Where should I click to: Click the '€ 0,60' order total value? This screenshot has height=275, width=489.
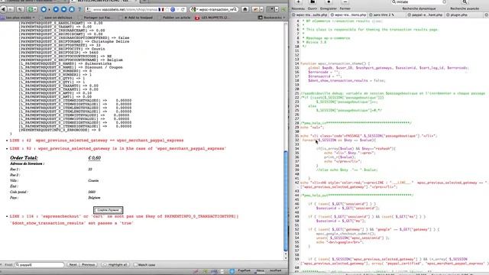[95, 158]
